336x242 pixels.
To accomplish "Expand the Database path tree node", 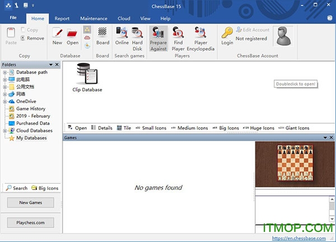I will (x=5, y=72).
